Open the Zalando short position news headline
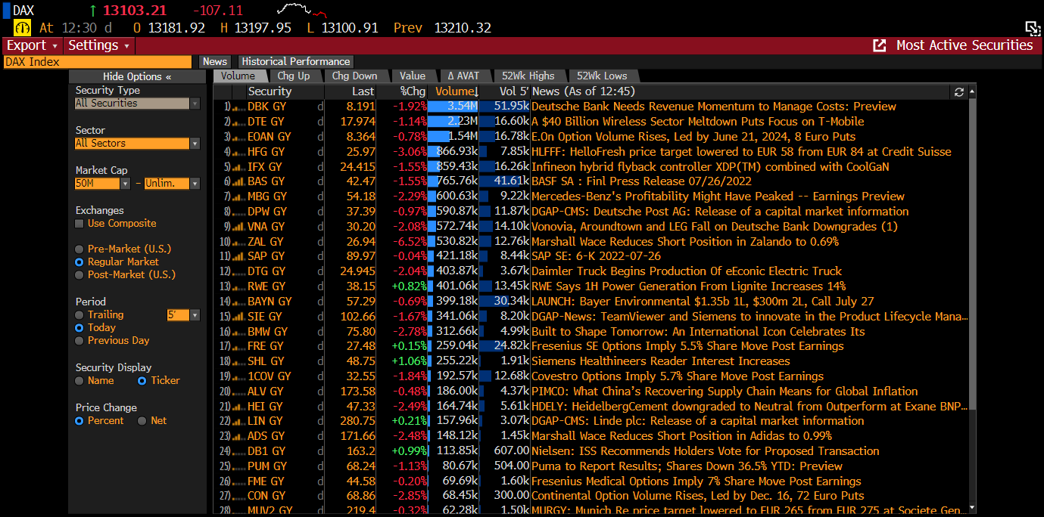 pos(685,242)
